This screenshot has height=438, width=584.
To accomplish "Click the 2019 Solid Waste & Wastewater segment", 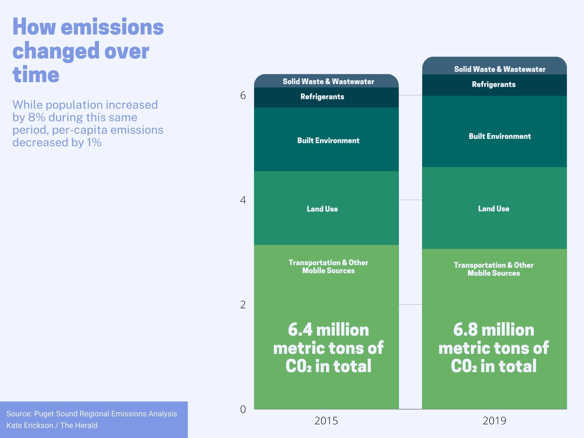I will 499,69.
